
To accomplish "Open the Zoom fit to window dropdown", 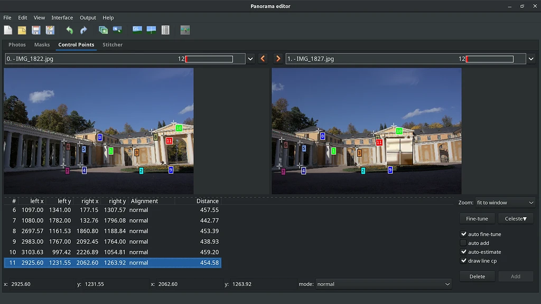I will coord(505,203).
